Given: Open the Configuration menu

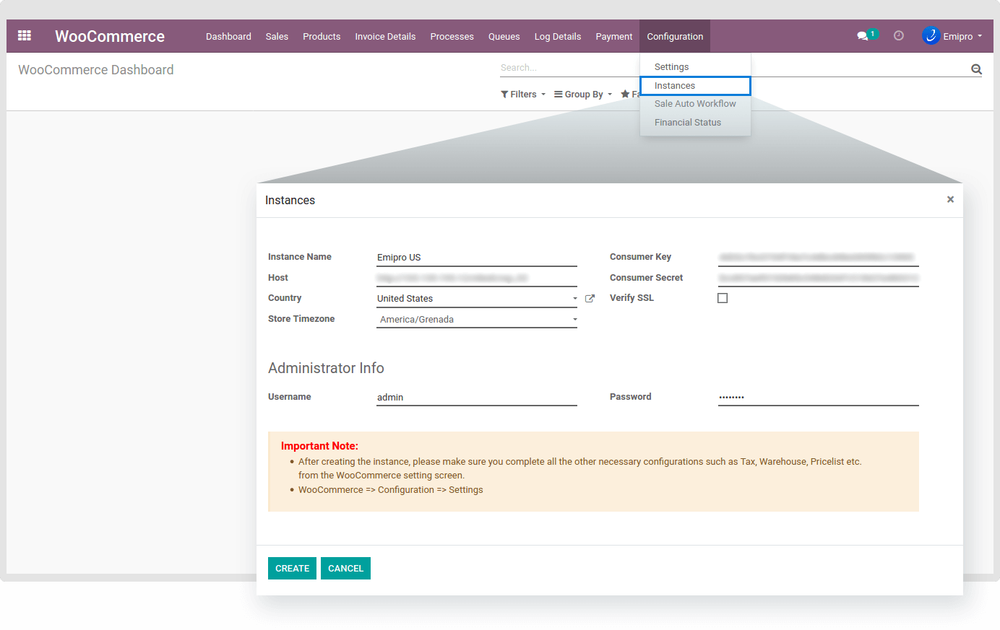Looking at the screenshot, I should coord(675,36).
